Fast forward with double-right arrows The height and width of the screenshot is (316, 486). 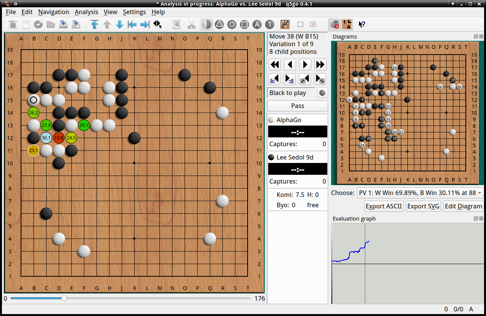coord(320,64)
